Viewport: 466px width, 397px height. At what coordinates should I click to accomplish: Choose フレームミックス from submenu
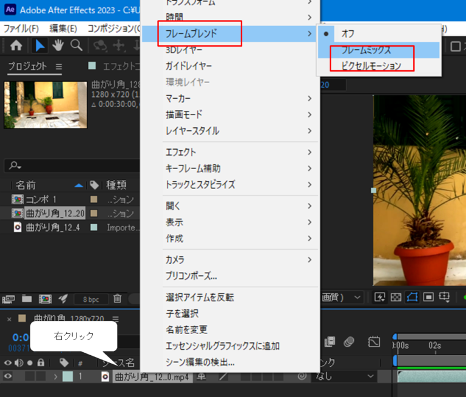click(x=366, y=50)
